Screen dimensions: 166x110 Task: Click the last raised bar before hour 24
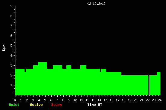tap(158, 84)
